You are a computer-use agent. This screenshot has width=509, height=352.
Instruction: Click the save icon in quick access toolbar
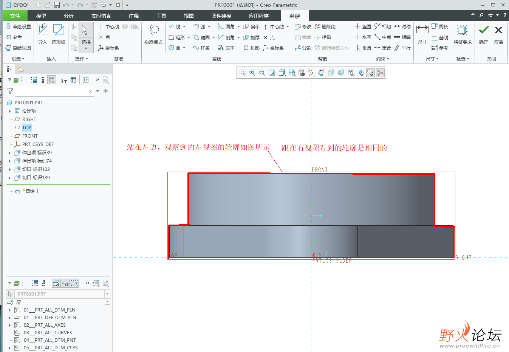pos(57,5)
